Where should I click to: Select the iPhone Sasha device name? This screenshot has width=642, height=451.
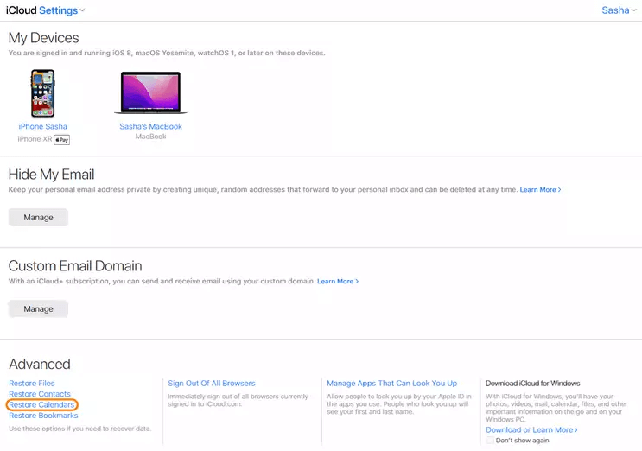pyautogui.click(x=42, y=126)
